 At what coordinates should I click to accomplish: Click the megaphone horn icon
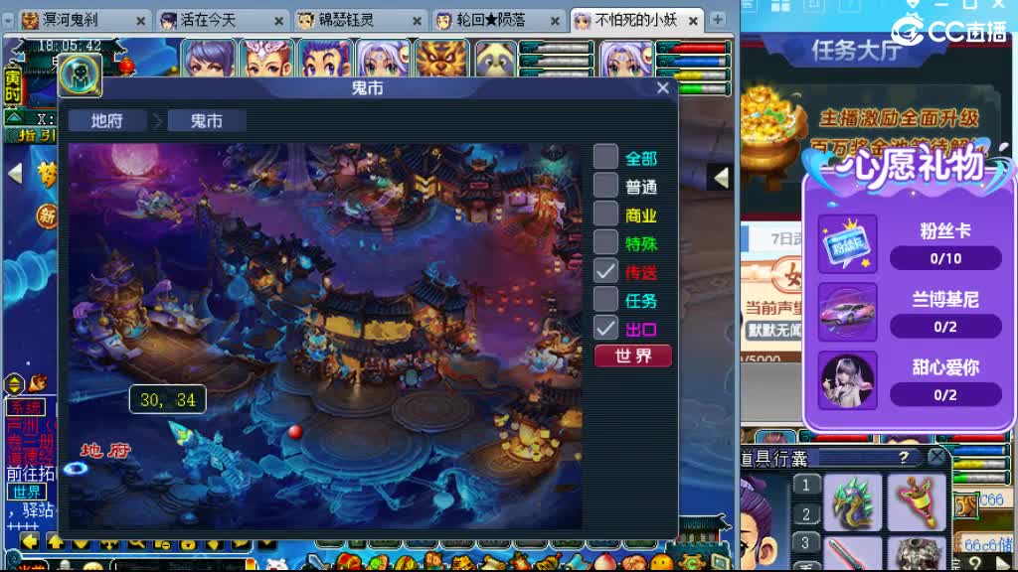click(x=39, y=383)
